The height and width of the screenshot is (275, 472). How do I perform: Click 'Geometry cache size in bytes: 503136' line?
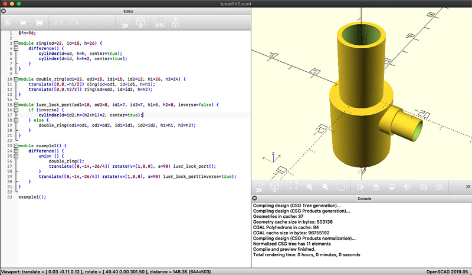click(293, 222)
